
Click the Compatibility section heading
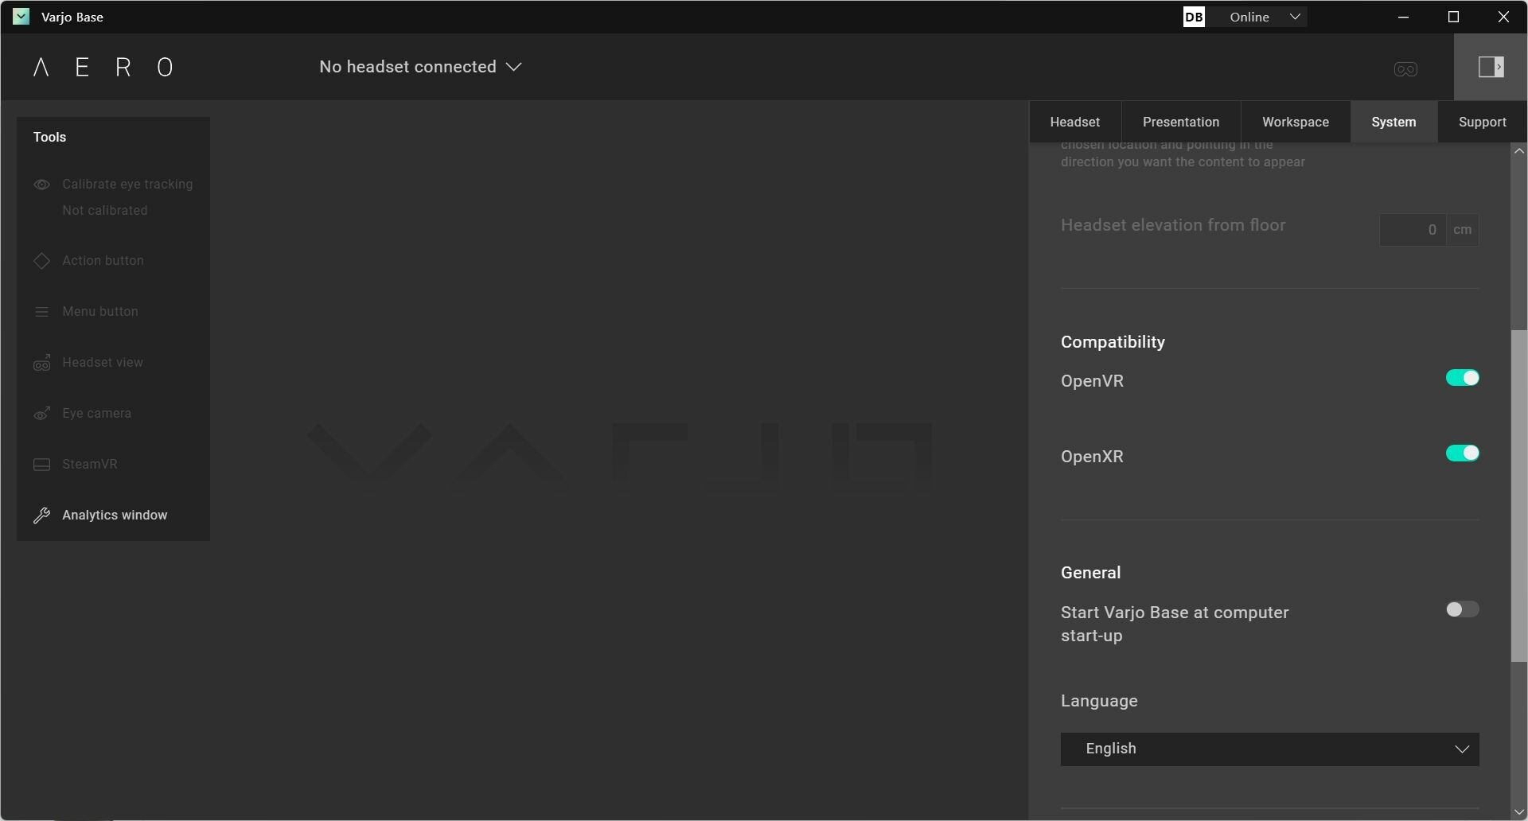point(1113,342)
